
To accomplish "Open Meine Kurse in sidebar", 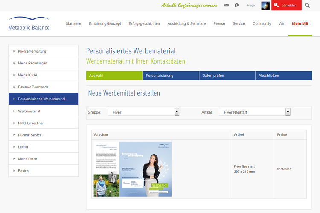I will (x=43, y=75).
